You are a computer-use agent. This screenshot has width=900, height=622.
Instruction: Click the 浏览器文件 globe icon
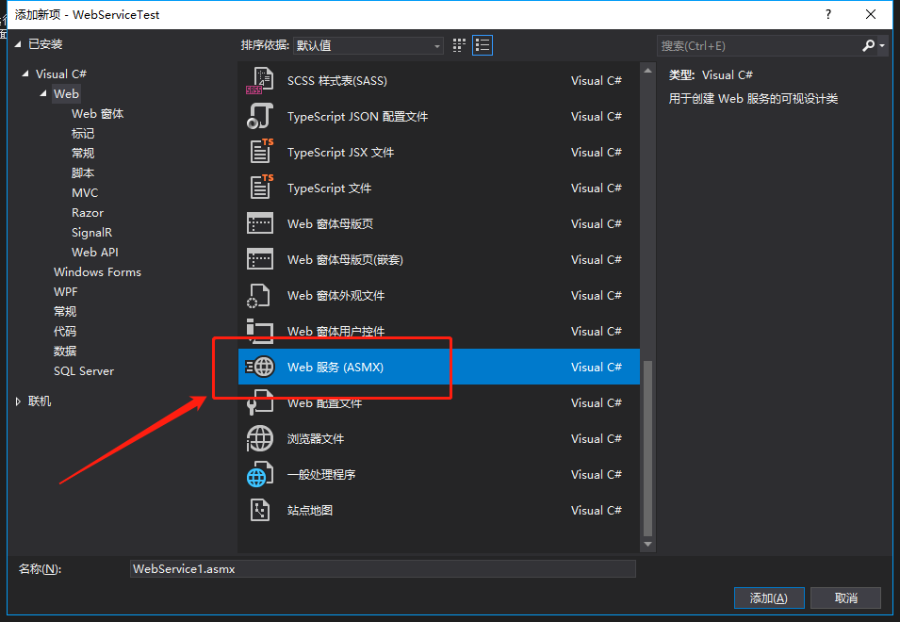coord(259,438)
